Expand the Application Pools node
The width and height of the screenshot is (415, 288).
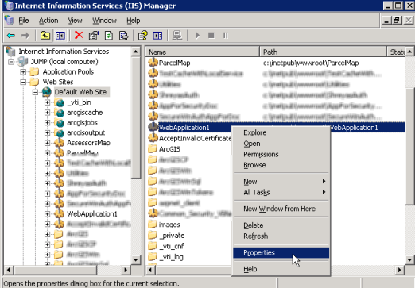click(x=23, y=72)
